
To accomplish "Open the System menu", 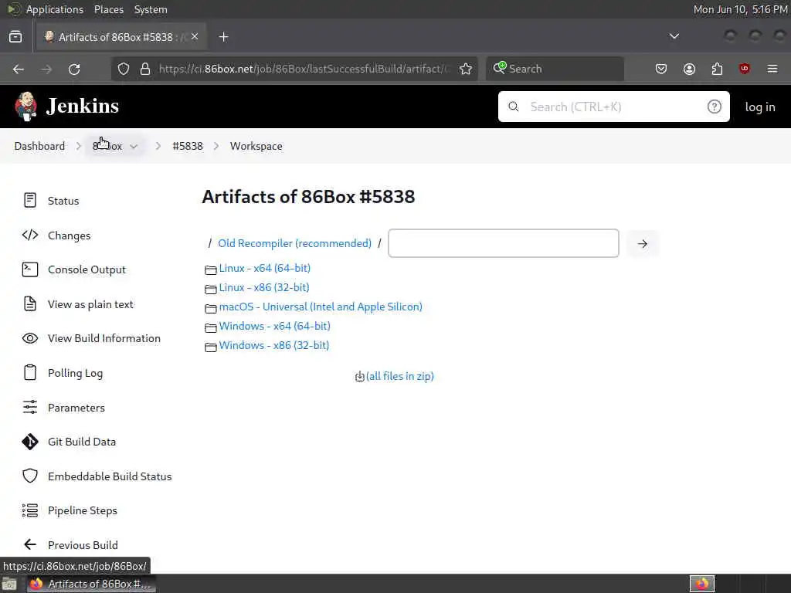I will 151,9.
